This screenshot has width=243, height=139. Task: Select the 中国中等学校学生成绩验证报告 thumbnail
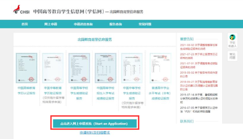(x=132, y=68)
